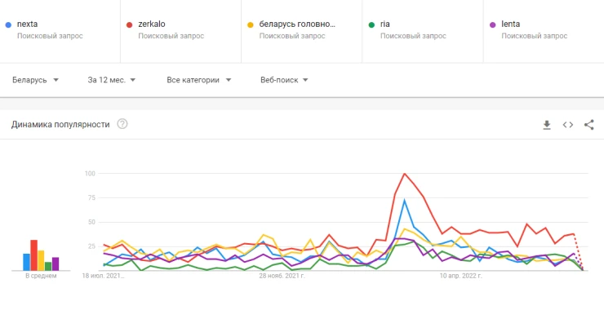Select the green ria dot

(371, 24)
